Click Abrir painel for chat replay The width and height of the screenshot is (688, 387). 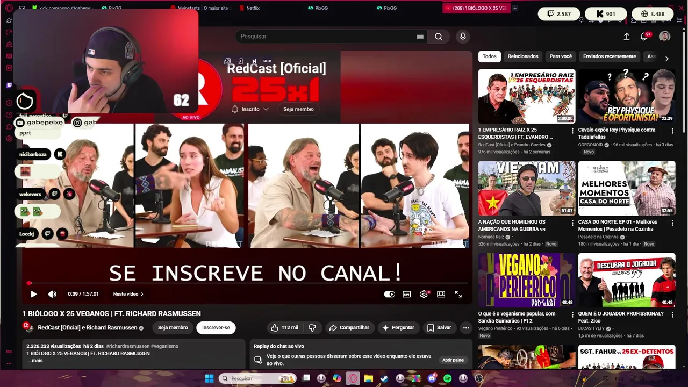coord(453,360)
